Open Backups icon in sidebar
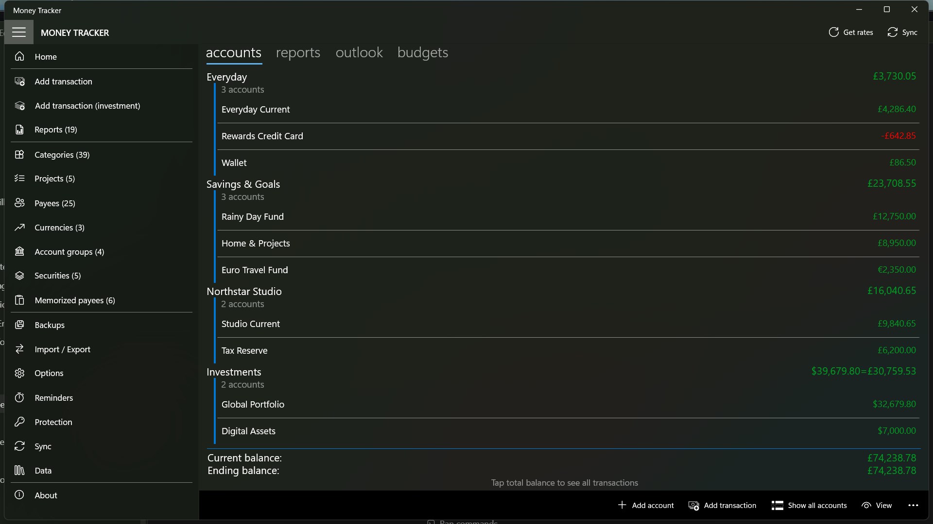The width and height of the screenshot is (933, 524). pos(19,325)
